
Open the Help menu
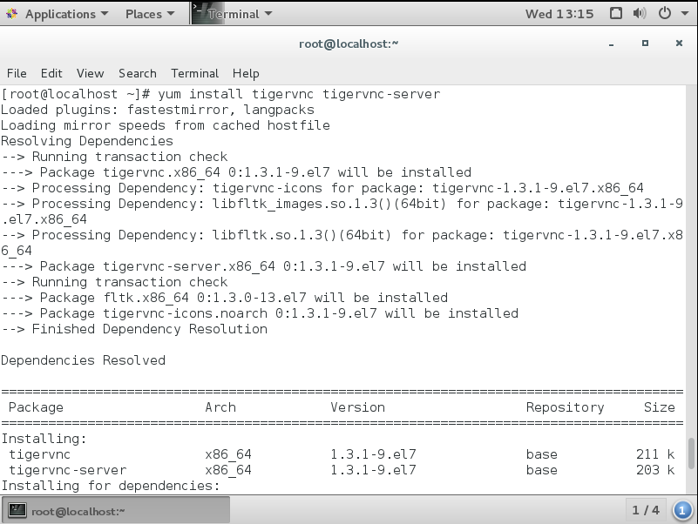[246, 73]
